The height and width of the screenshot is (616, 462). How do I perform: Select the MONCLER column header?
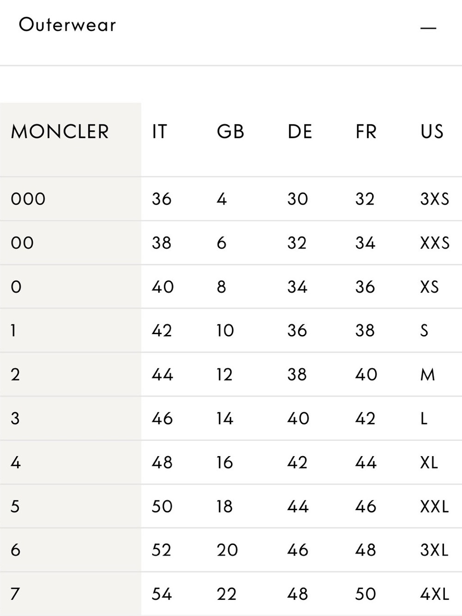click(60, 132)
